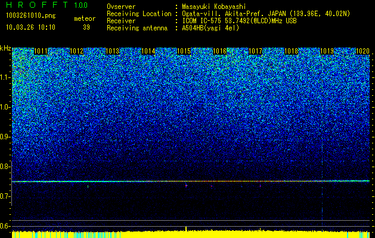Click the Ovserver field label

(121, 7)
